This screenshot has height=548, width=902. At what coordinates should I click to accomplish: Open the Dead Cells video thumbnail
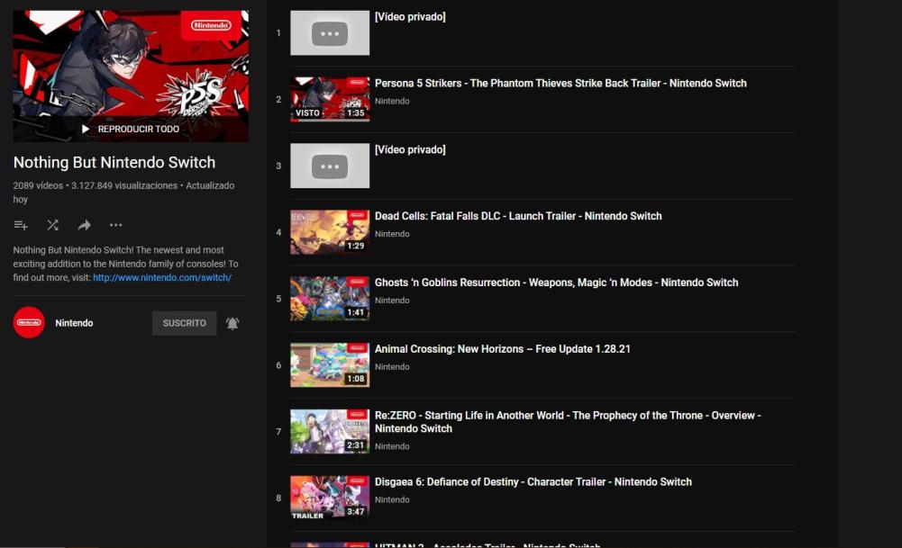tap(330, 232)
